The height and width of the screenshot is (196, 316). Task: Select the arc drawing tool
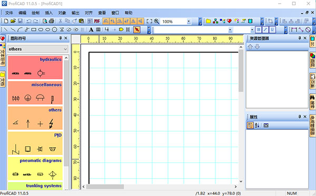click(19, 30)
